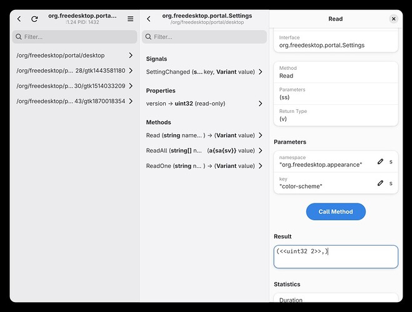The image size is (412, 312).
Task: Click the Signals section heading
Action: (x=156, y=59)
